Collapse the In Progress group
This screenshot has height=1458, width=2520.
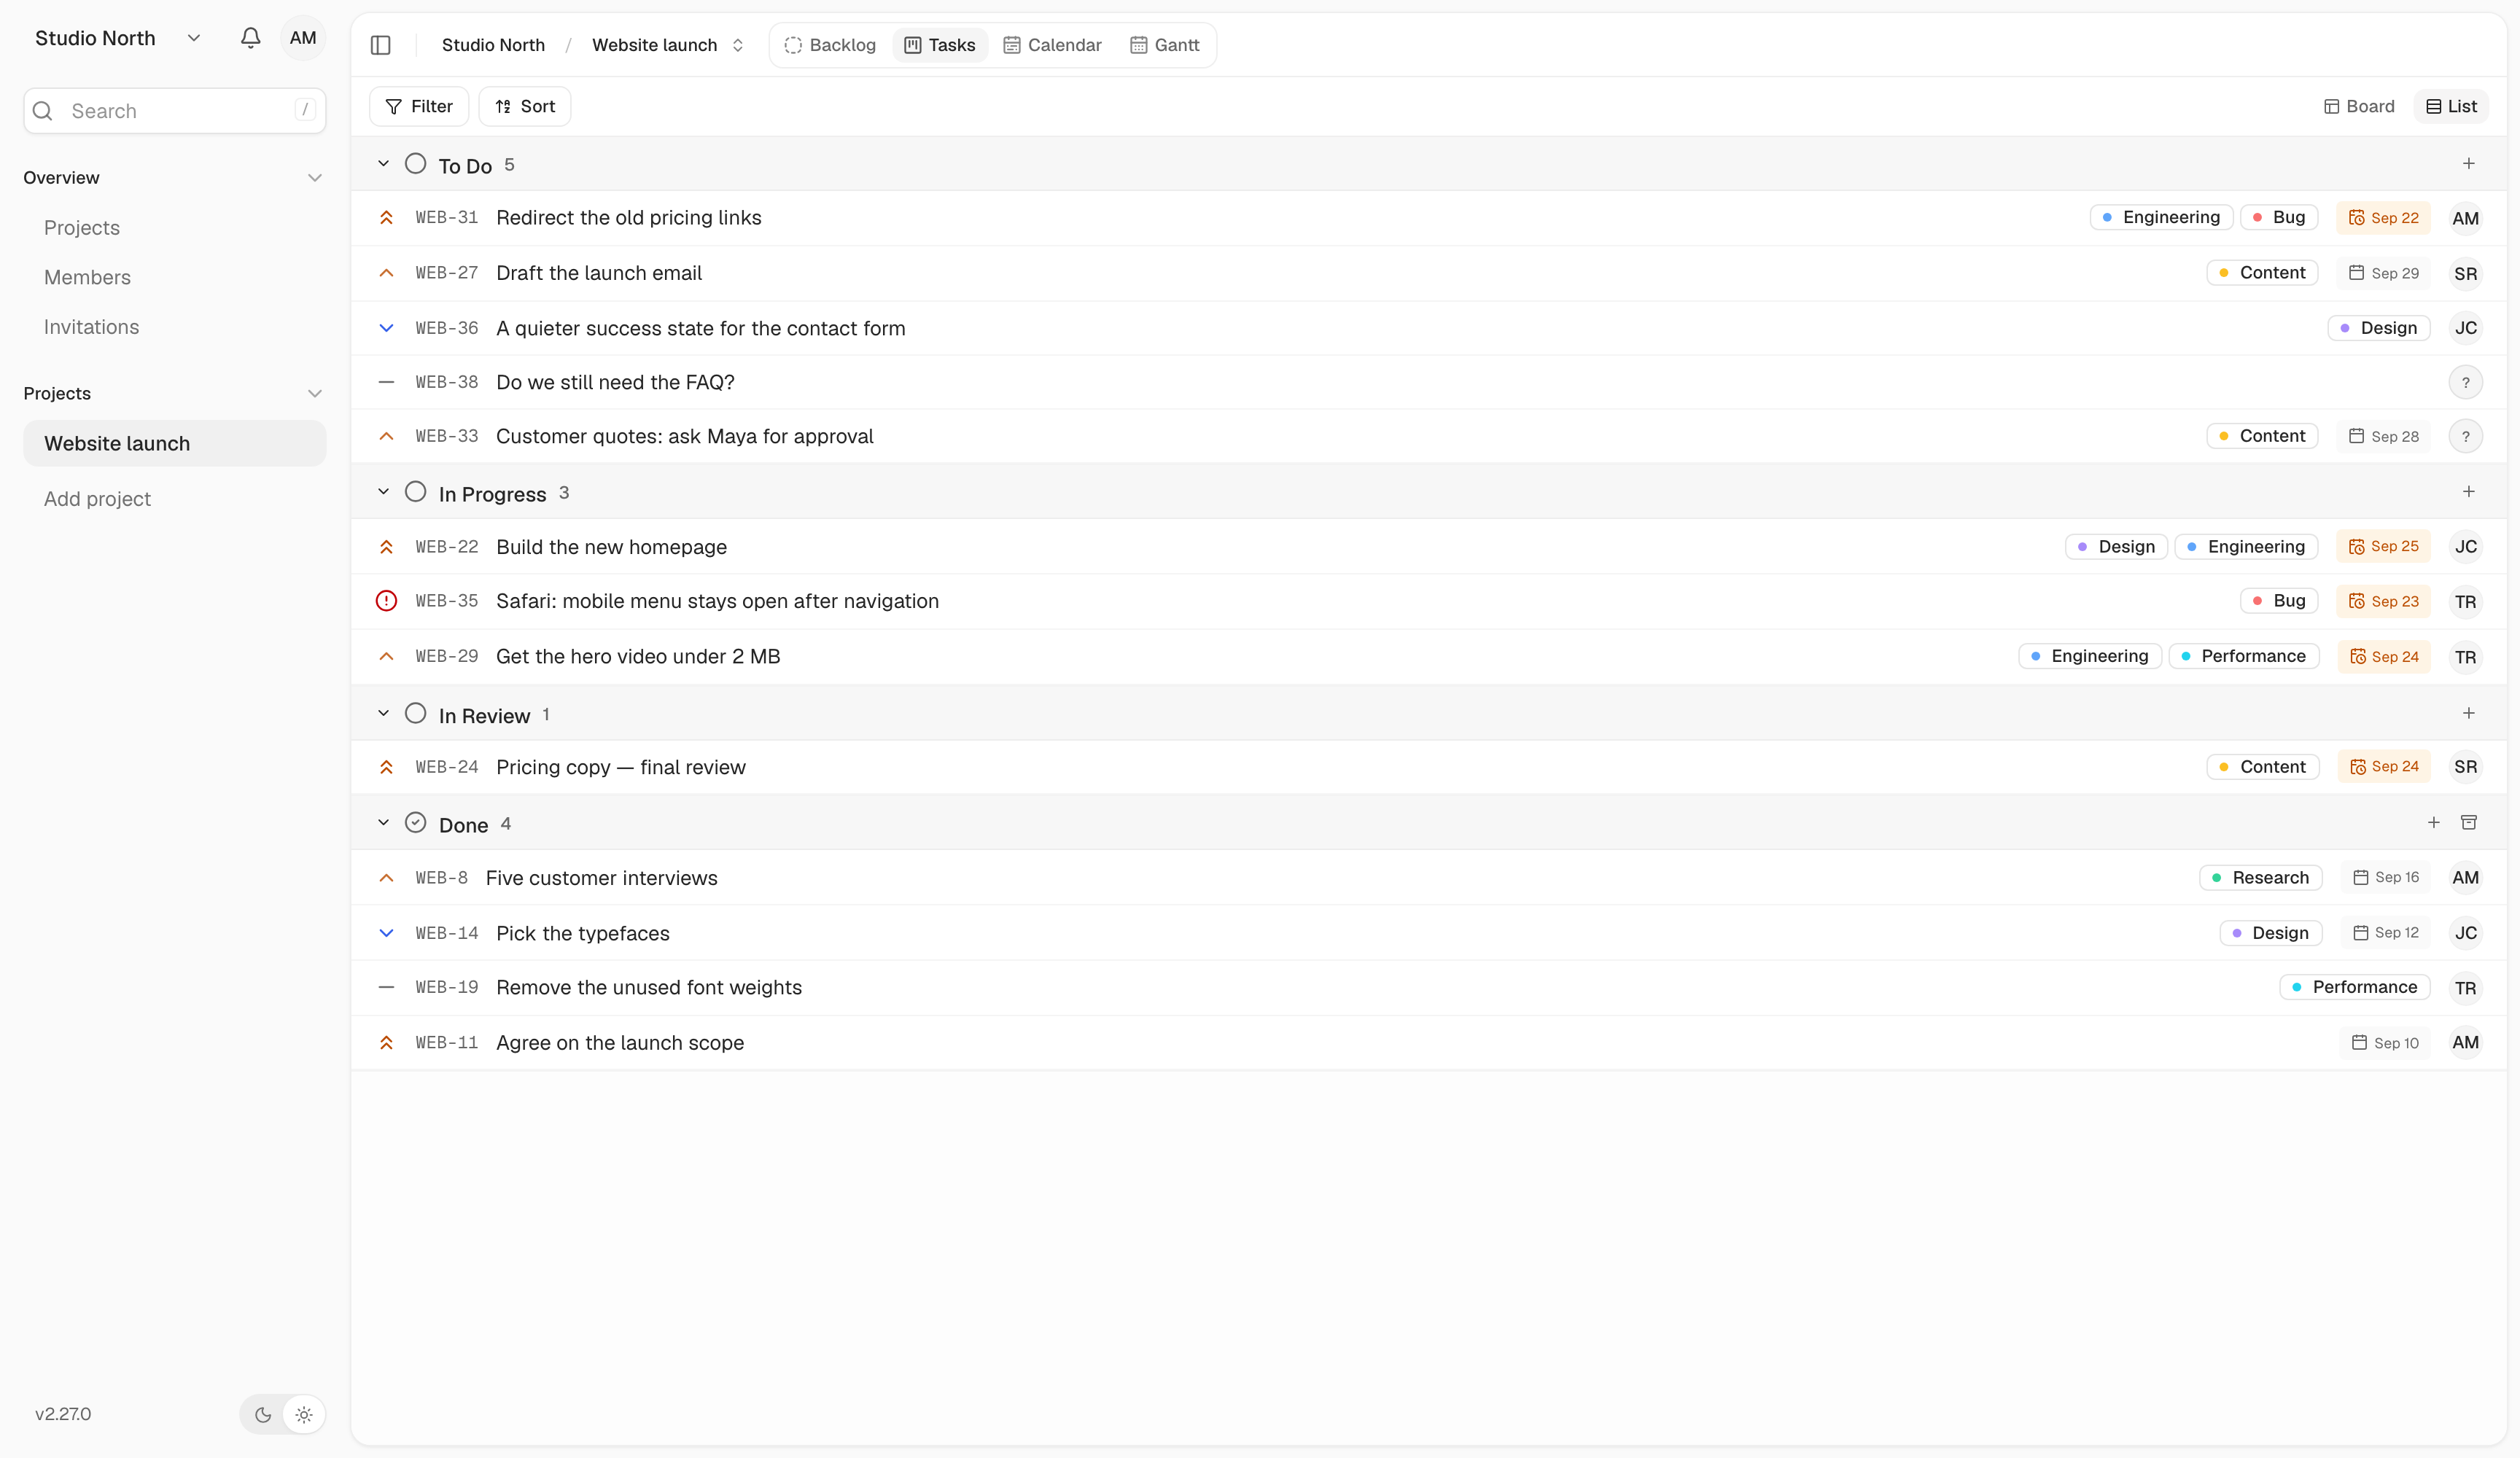point(383,492)
